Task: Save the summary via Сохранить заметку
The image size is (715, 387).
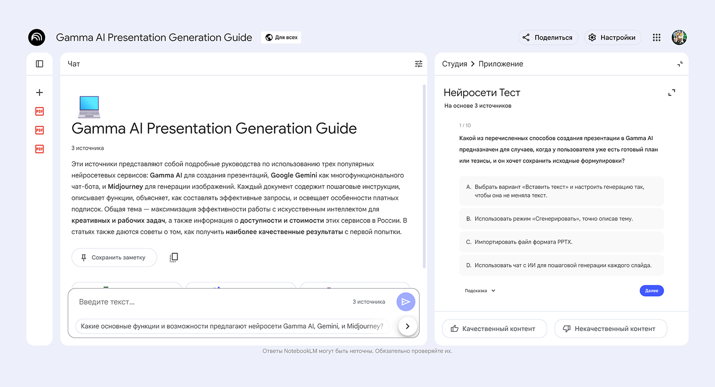Action: pyautogui.click(x=114, y=258)
